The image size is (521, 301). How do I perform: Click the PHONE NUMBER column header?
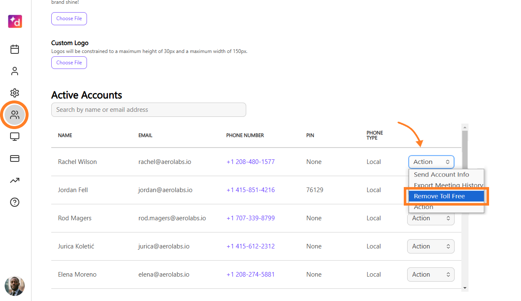[245, 135]
